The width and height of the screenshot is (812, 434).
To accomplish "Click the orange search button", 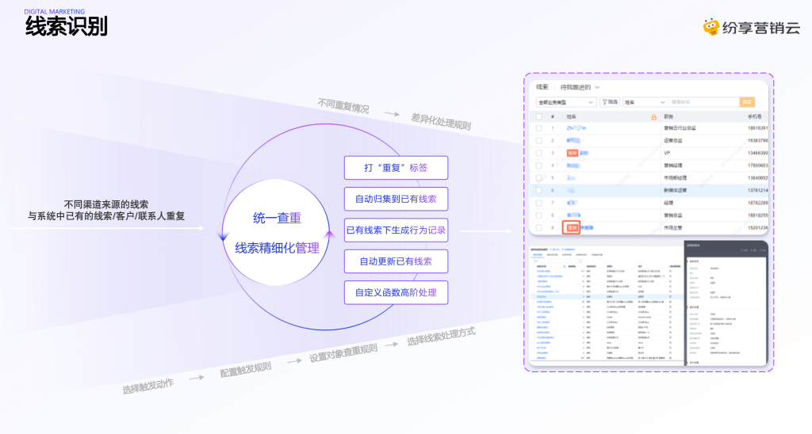I will coord(747,102).
